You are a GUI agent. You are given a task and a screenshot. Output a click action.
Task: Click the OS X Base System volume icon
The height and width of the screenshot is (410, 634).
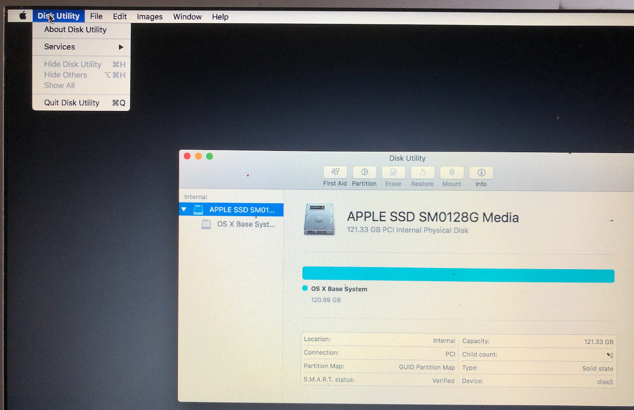(x=206, y=224)
